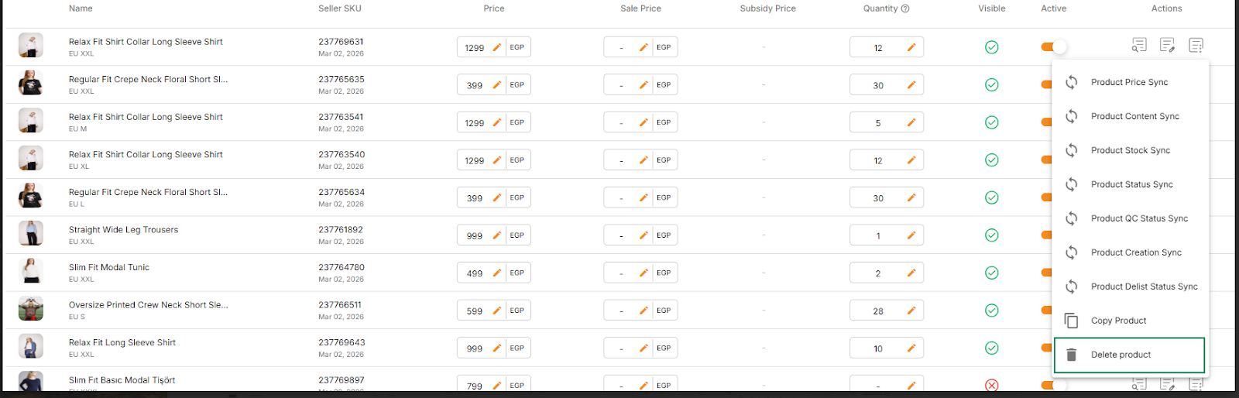Edit quantity pencil for Straight Wide Leg Trousers
This screenshot has width=1239, height=398.
pyautogui.click(x=911, y=235)
